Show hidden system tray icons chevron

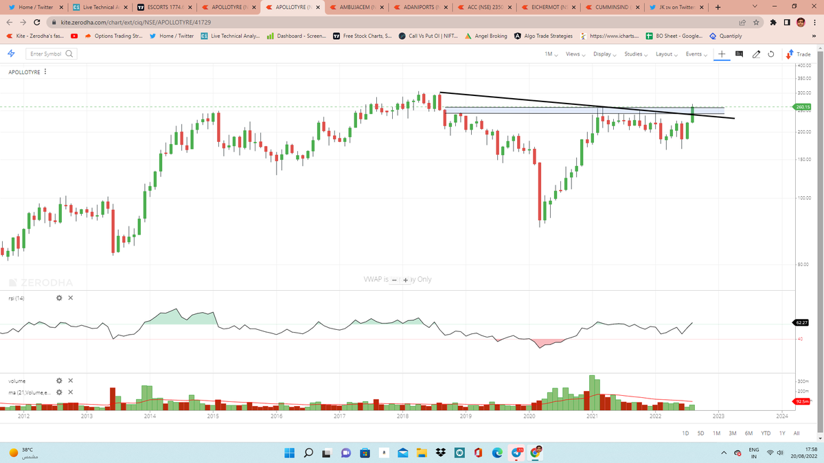(x=724, y=452)
